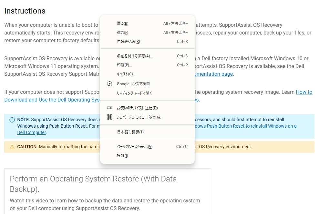
Task: Follow 'Push-Button Reset to reinstall Windows' link
Action: click(246, 126)
